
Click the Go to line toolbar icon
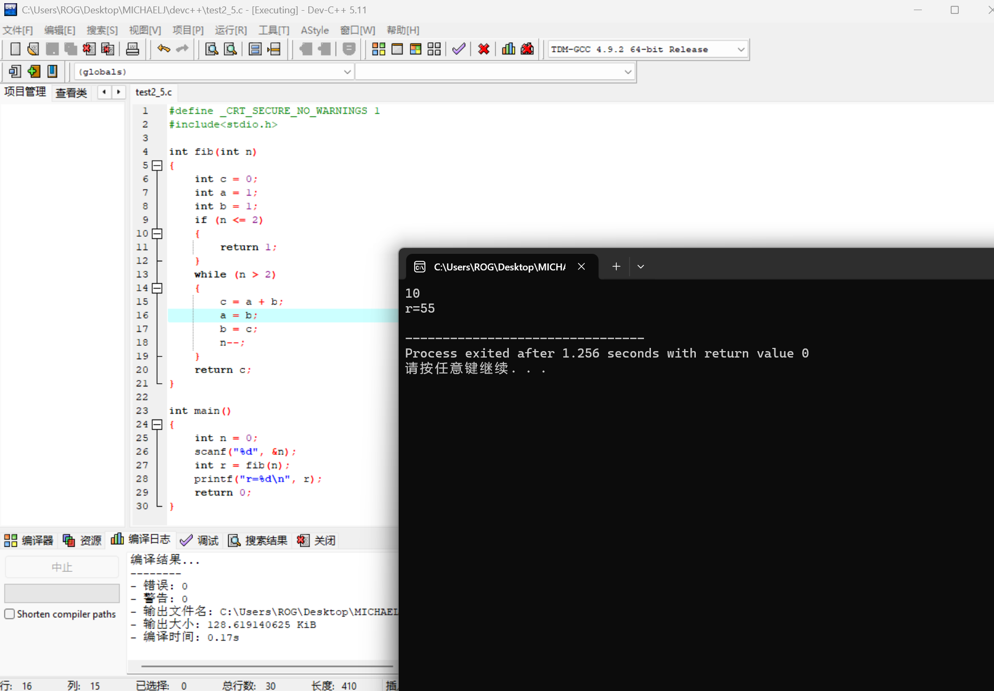click(274, 49)
